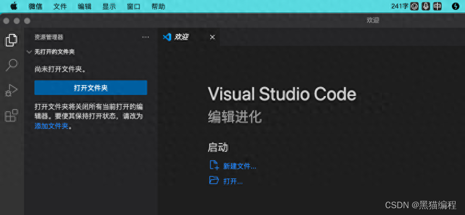Click the microphone icon in menu bar
Image resolution: width=465 pixels, height=215 pixels.
pos(426,6)
